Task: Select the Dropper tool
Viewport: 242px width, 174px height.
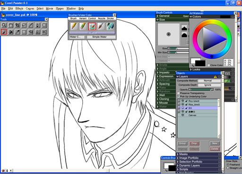Action: [17, 32]
